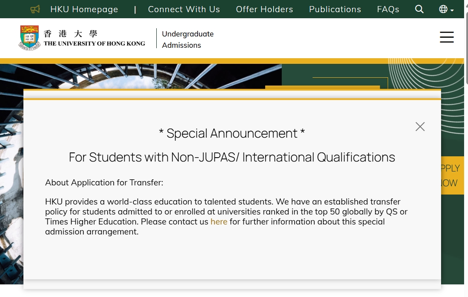Open the hamburger navigation menu
This screenshot has height=297, width=468.
click(x=446, y=37)
